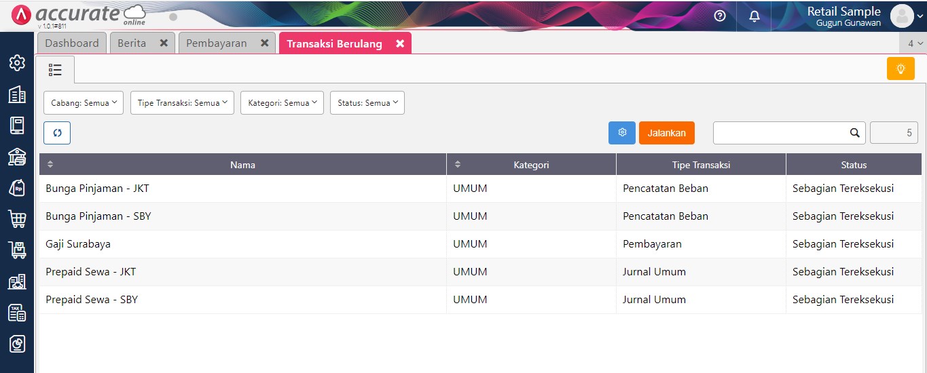Click Sebagian Tereksekusi in Prepaid Sewa - SBY row
Screen dimensions: 927x373
click(843, 300)
